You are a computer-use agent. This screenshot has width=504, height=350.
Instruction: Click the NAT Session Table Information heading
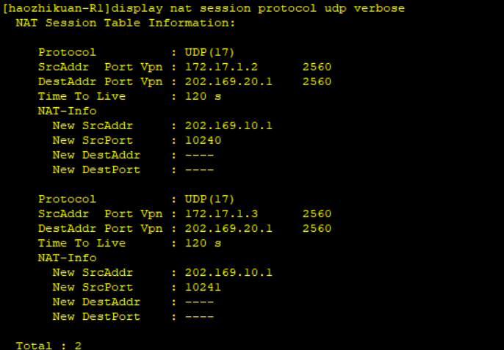pos(126,23)
